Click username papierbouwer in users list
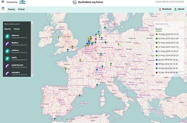 pyautogui.click(x=17, y=65)
